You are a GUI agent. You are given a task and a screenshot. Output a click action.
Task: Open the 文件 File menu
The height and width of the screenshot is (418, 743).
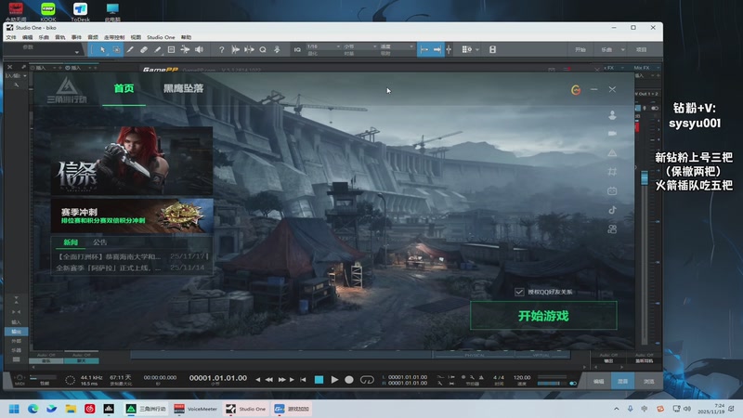pos(11,37)
